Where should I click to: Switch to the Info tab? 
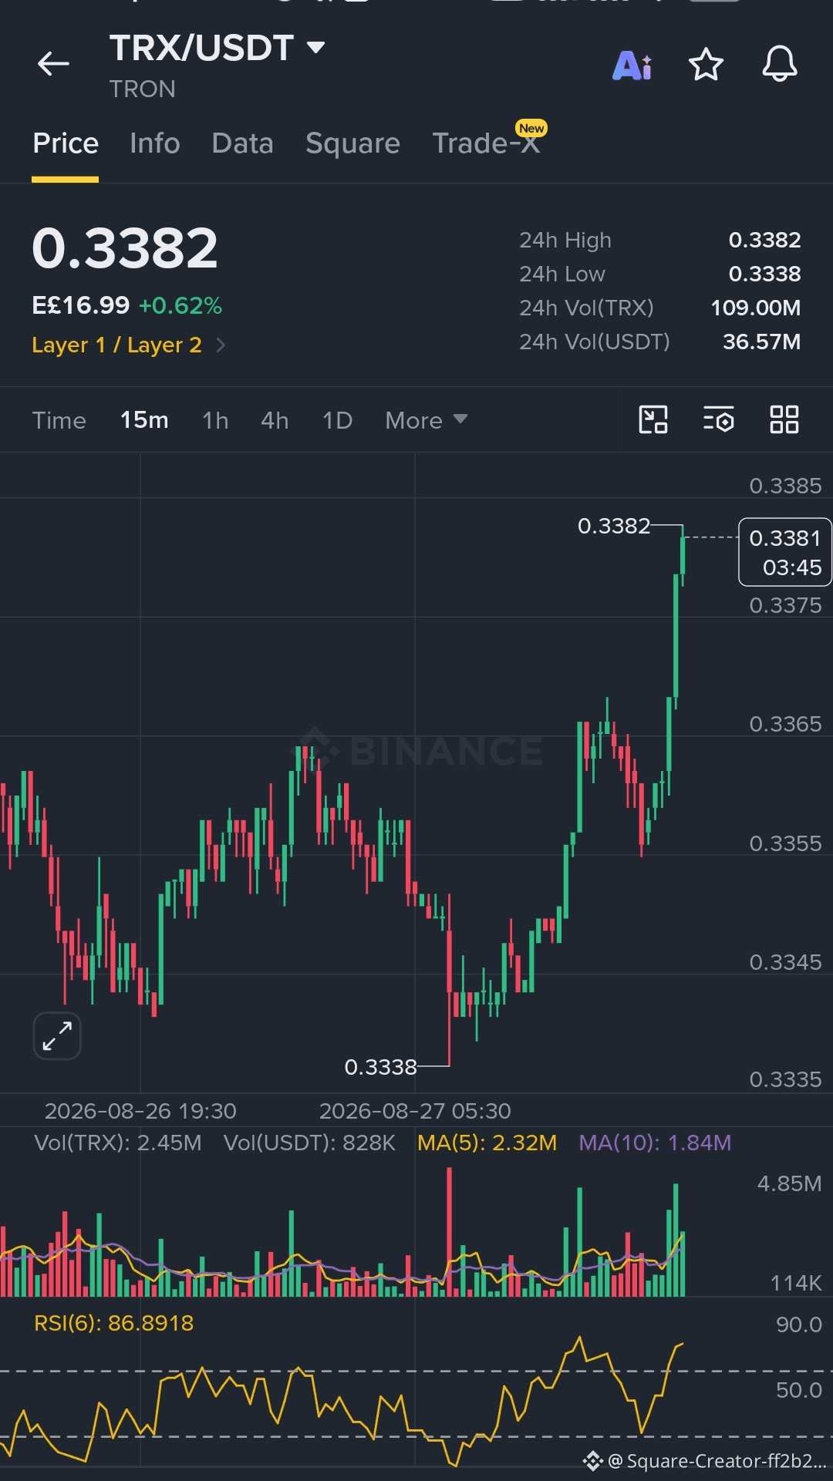click(155, 143)
